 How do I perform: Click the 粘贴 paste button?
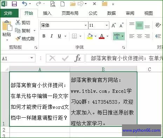[x=7, y=30]
